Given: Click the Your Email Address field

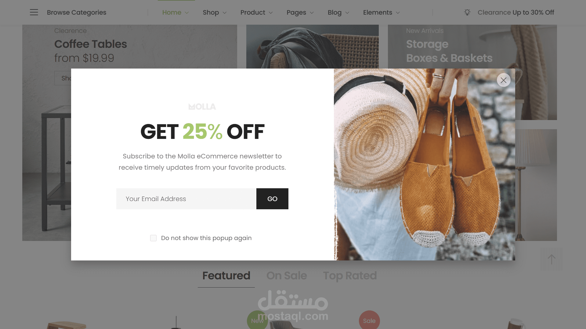Looking at the screenshot, I should [x=186, y=199].
